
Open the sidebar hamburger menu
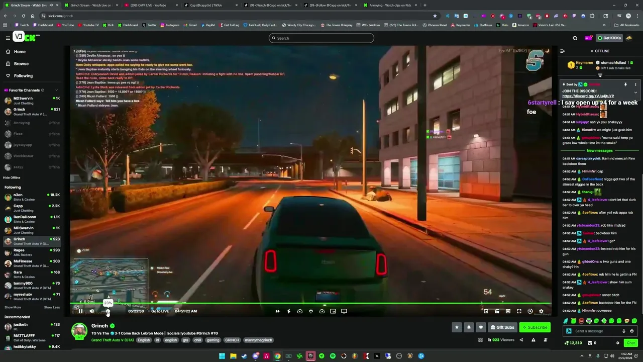pyautogui.click(x=8, y=38)
